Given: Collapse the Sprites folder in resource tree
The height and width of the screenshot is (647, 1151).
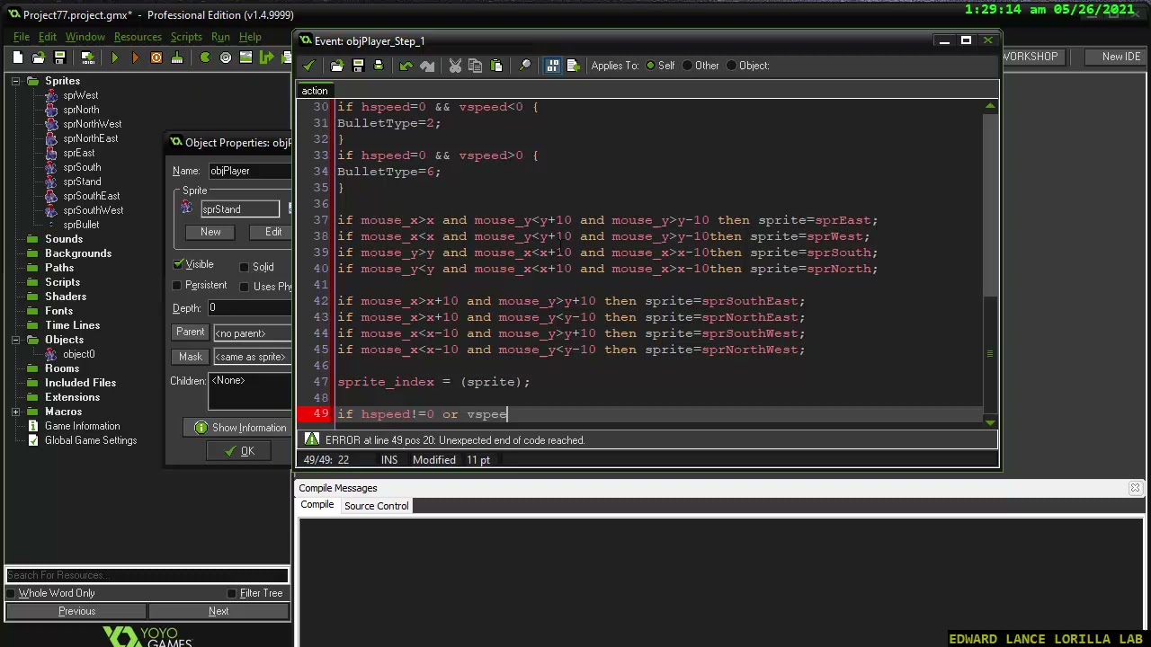Looking at the screenshot, I should coord(16,81).
